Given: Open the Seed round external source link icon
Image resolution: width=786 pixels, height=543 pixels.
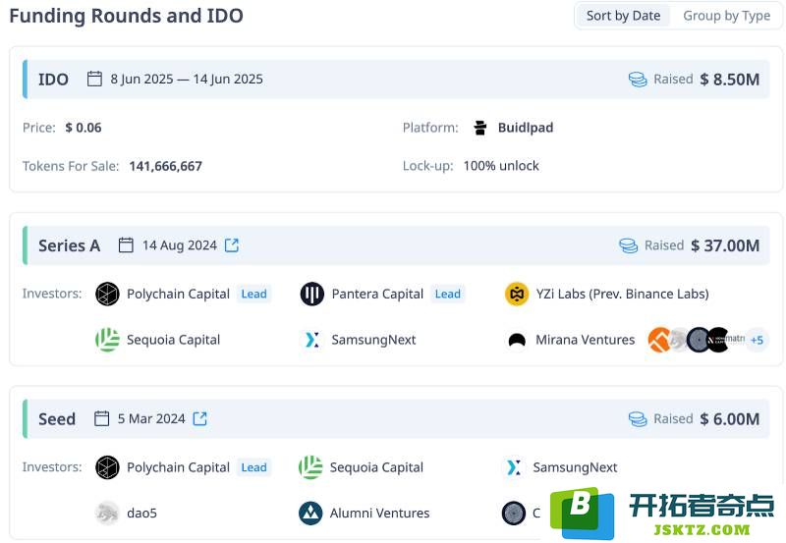Looking at the screenshot, I should tap(200, 418).
